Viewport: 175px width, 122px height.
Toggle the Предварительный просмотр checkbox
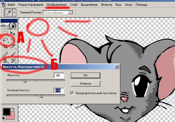pos(72,93)
